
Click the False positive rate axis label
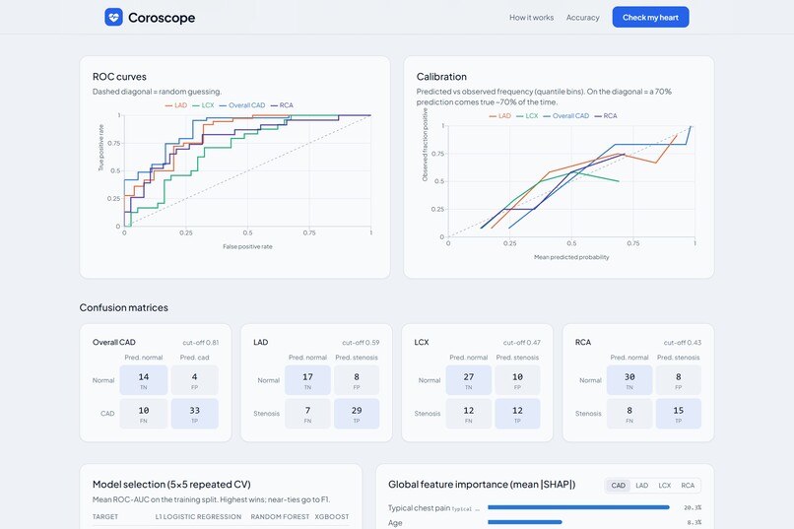coord(247,247)
